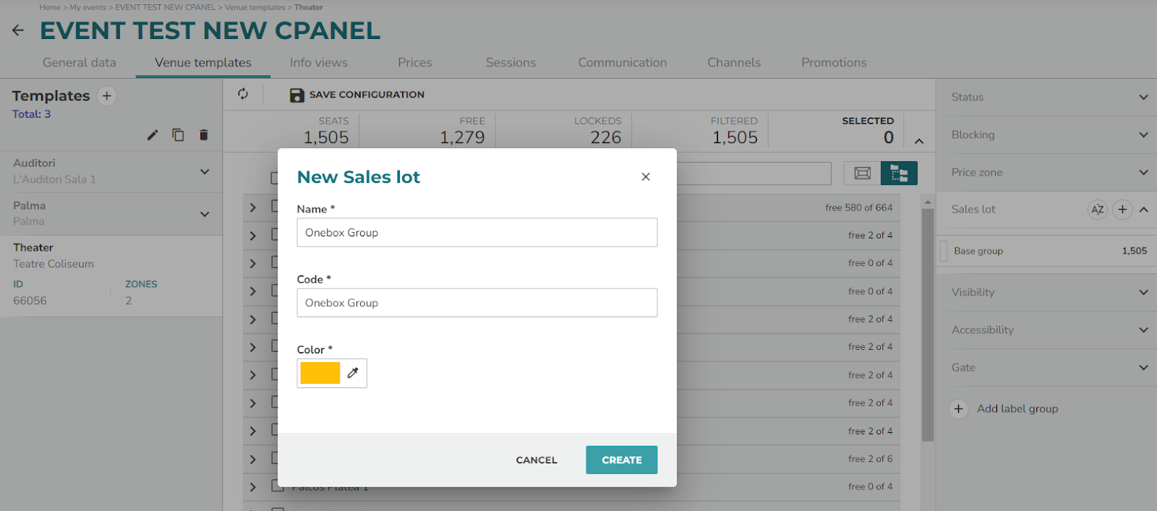The image size is (1157, 511).
Task: Click SAVE CONFIGURATION button text
Action: pos(367,95)
